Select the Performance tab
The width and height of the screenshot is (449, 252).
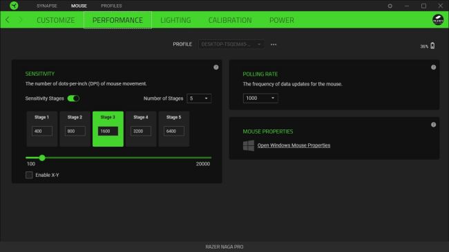pos(117,20)
